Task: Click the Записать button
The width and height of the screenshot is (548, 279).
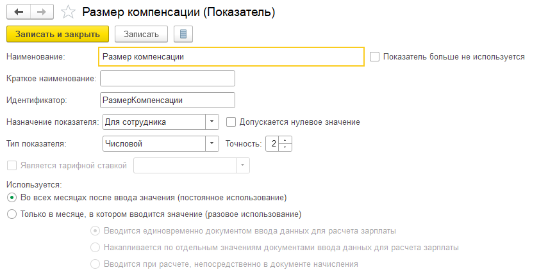Action: click(x=141, y=34)
